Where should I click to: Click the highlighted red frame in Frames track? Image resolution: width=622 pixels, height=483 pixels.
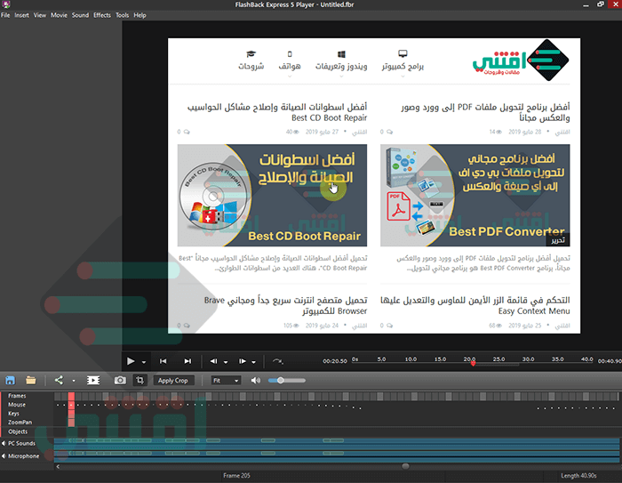click(71, 396)
